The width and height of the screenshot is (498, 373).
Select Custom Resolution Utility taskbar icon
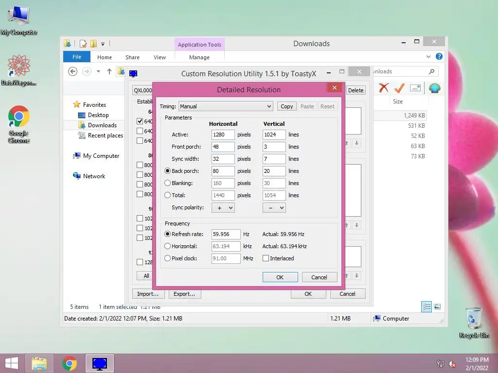point(100,363)
